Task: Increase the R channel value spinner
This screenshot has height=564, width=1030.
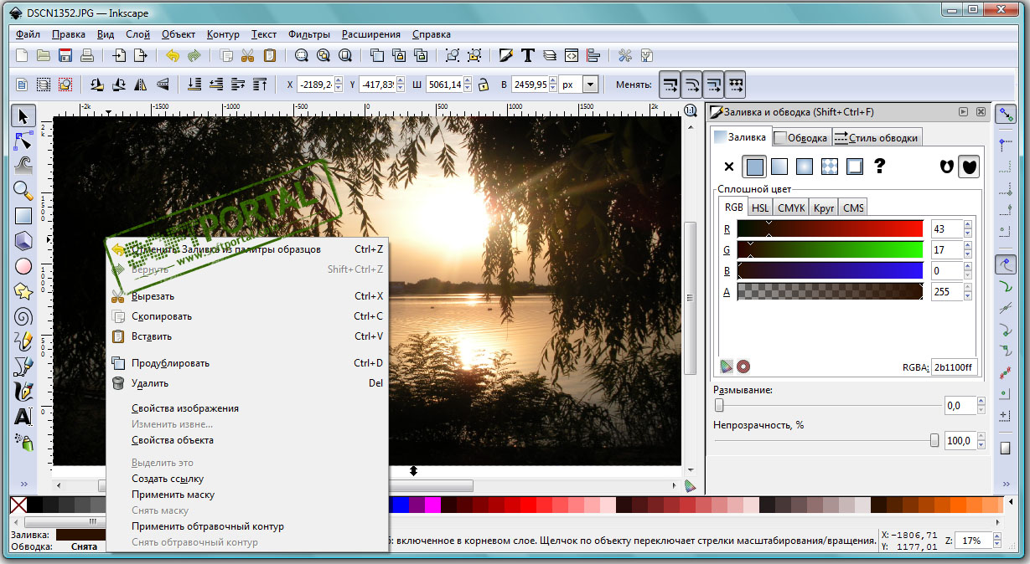Action: (x=968, y=224)
